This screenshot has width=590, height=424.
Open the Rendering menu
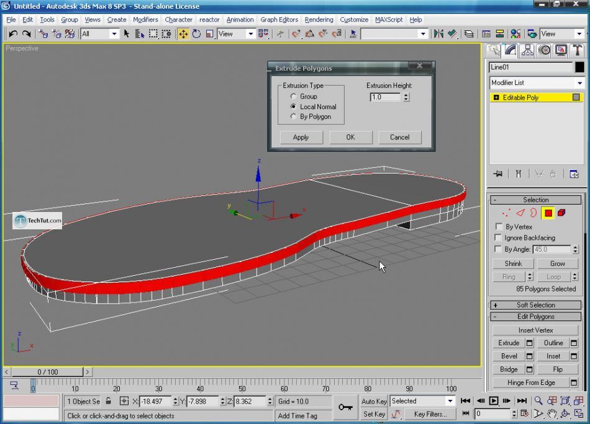pos(319,20)
